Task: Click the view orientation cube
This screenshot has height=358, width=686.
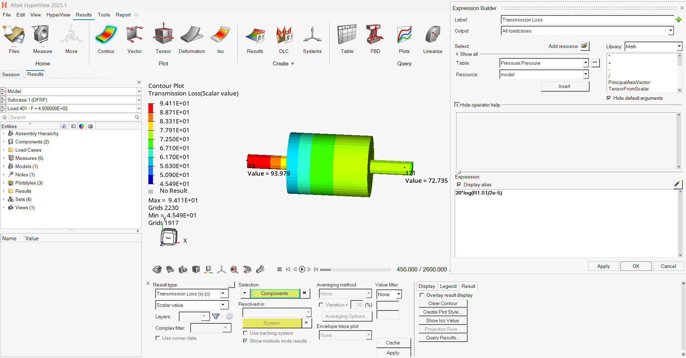Action: coord(168,237)
